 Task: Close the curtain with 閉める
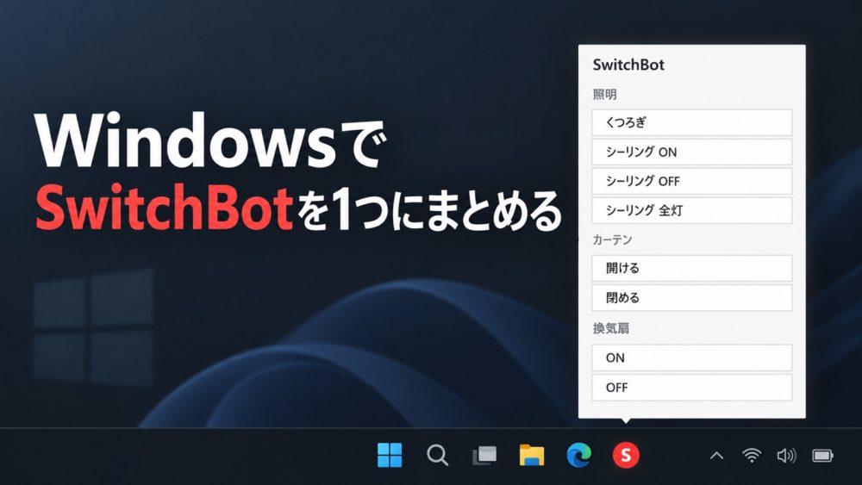coord(691,298)
